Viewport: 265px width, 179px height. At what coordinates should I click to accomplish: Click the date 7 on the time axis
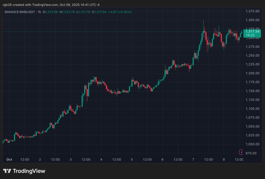193,160
